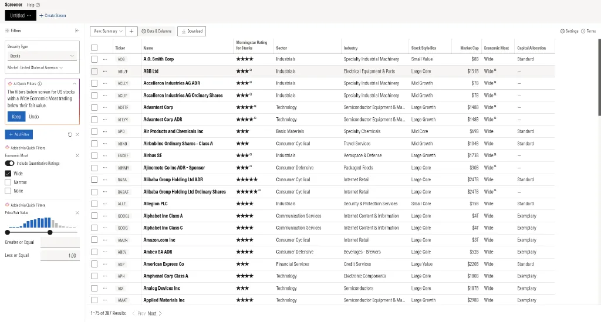The height and width of the screenshot is (322, 601).
Task: Uncheck the Wide moat checkbox
Action: point(8,174)
